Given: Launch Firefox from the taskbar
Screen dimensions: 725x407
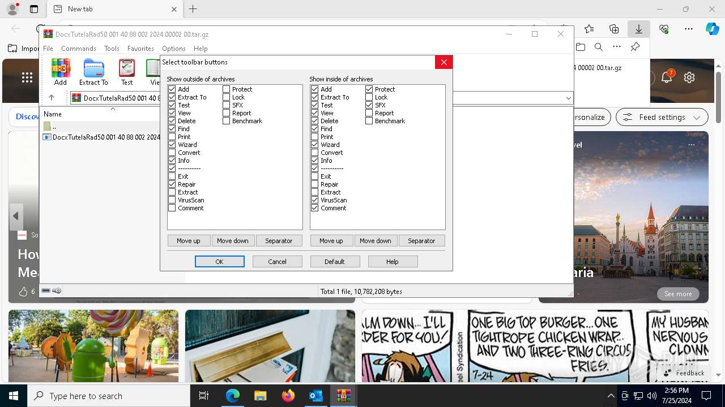Looking at the screenshot, I should pyautogui.click(x=288, y=396).
